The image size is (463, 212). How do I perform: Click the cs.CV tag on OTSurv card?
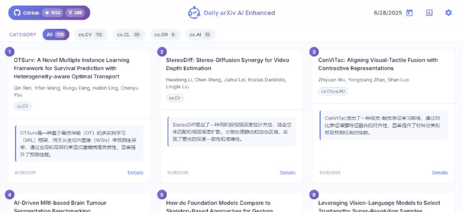pos(23,106)
